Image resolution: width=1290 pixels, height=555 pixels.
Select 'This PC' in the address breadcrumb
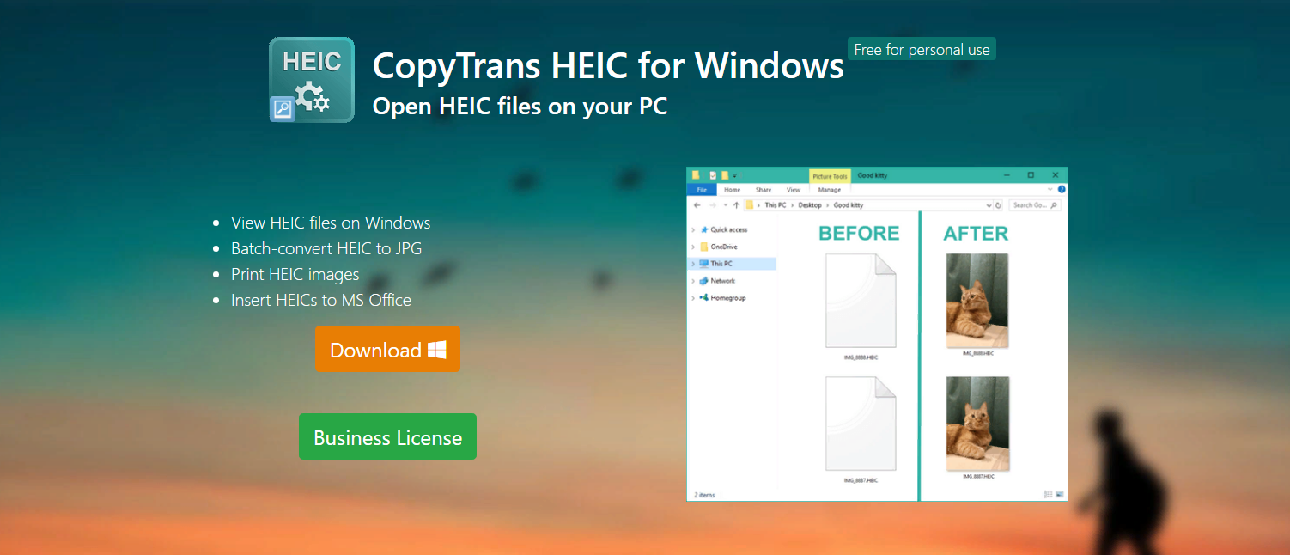point(776,205)
